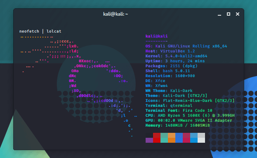Click the light blue color block in palette
Image resolution: width=257 pixels, height=158 pixels.
[x=194, y=138]
